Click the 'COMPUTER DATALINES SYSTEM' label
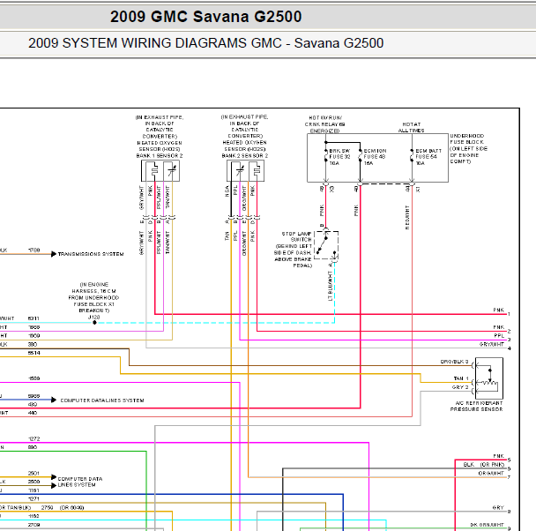The image size is (536, 531). coord(102,400)
